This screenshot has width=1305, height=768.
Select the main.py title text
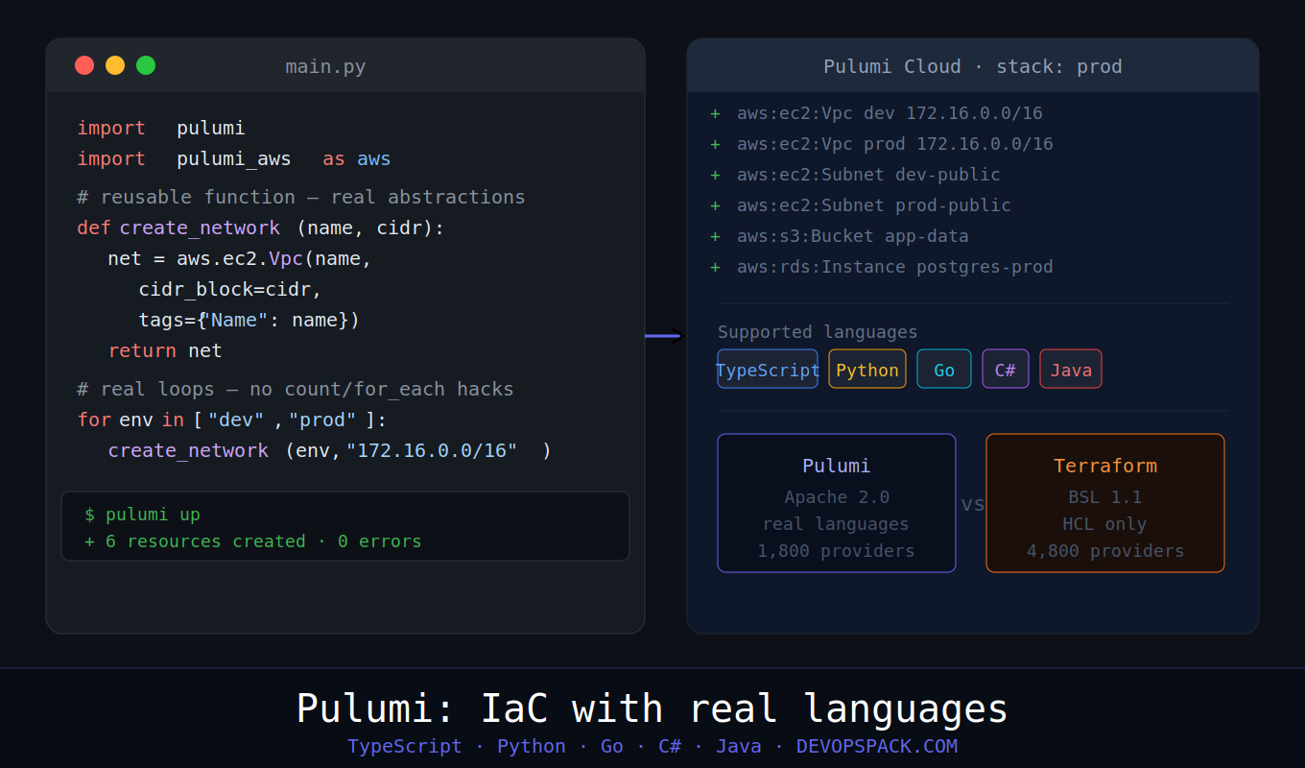click(x=325, y=67)
